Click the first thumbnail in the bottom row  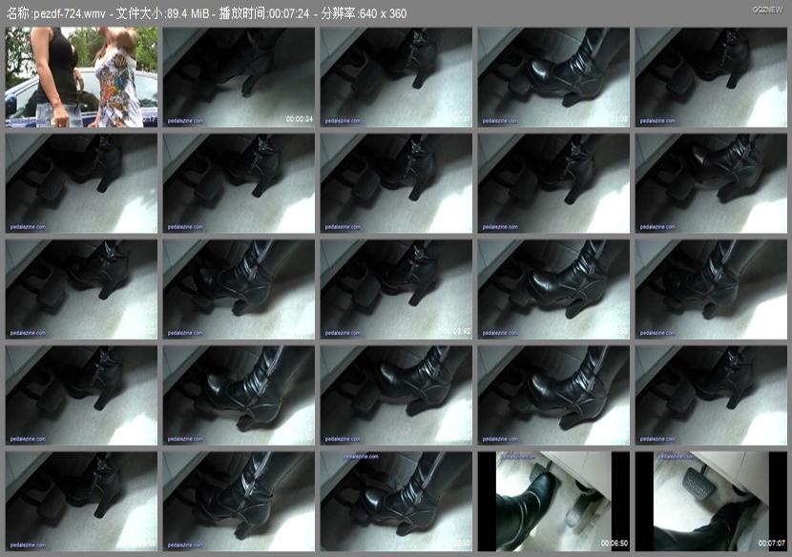[81, 501]
